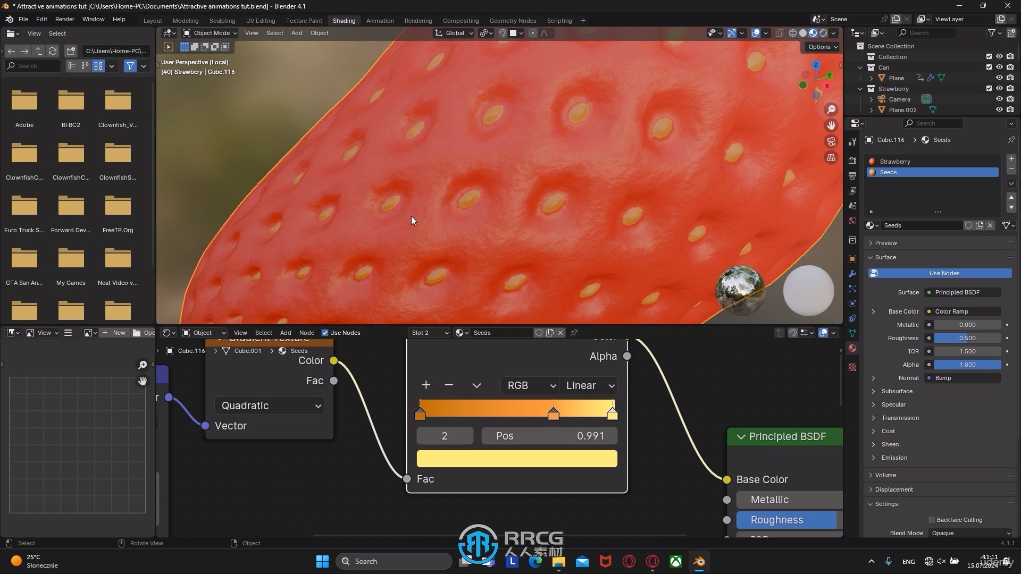This screenshot has height=574, width=1021.
Task: Open the View Layer properties tab
Action: (852, 191)
